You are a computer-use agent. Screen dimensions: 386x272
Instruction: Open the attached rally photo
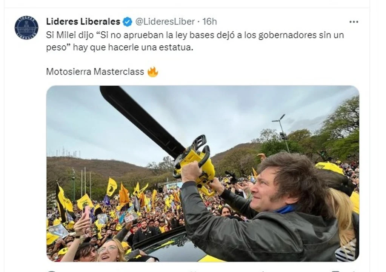203,173
